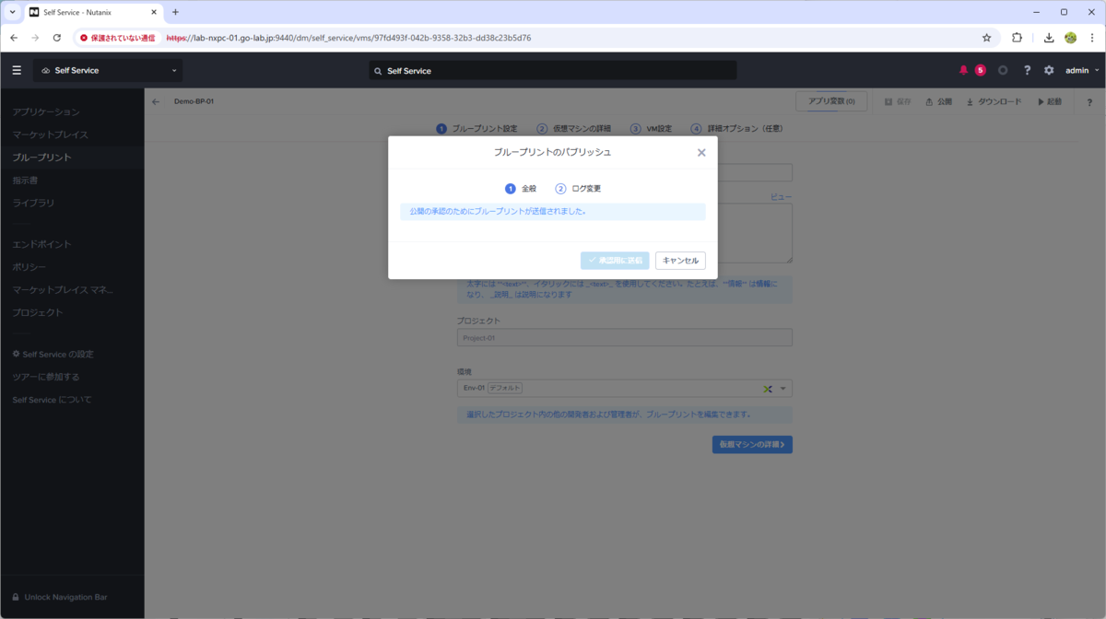This screenshot has height=619, width=1106.
Task: Open the tasks circle icon in header
Action: (x=1003, y=70)
